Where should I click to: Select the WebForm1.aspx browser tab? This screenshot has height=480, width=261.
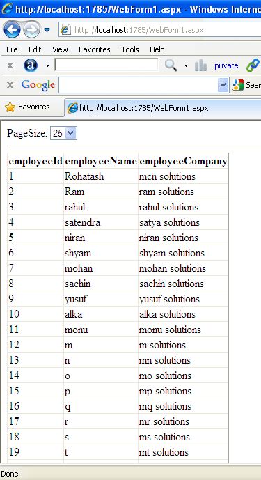tap(163, 108)
